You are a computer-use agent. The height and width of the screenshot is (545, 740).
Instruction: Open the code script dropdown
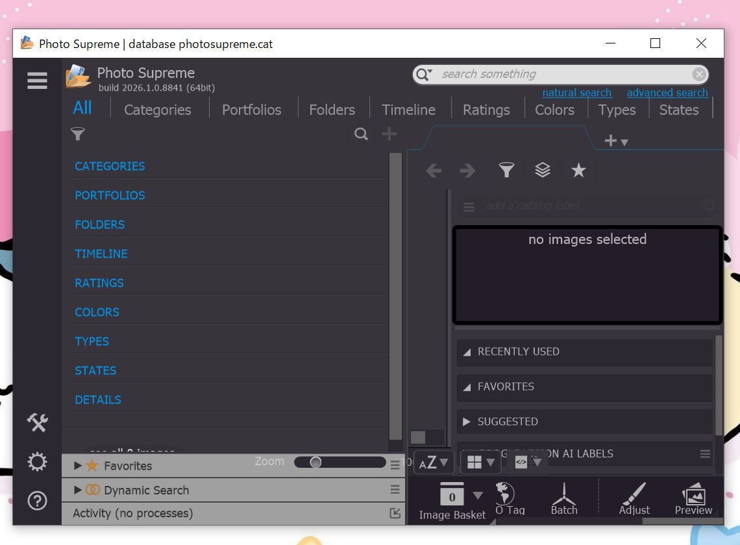tap(528, 463)
